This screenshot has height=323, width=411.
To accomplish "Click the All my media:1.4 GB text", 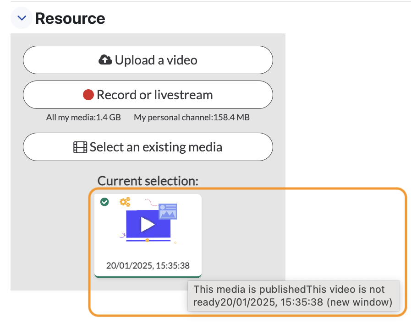I will pos(83,117).
